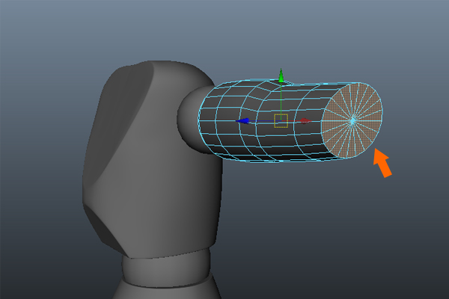Click the gray head shape of the model
Viewport: 449px width, 299px height.
coord(152,160)
